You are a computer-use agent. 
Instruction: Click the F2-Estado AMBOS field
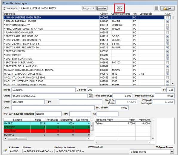click(15, 151)
